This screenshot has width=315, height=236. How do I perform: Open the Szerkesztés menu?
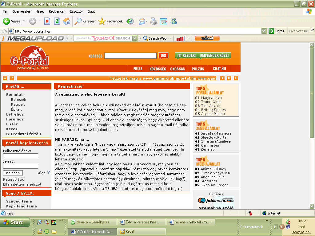(x=22, y=11)
